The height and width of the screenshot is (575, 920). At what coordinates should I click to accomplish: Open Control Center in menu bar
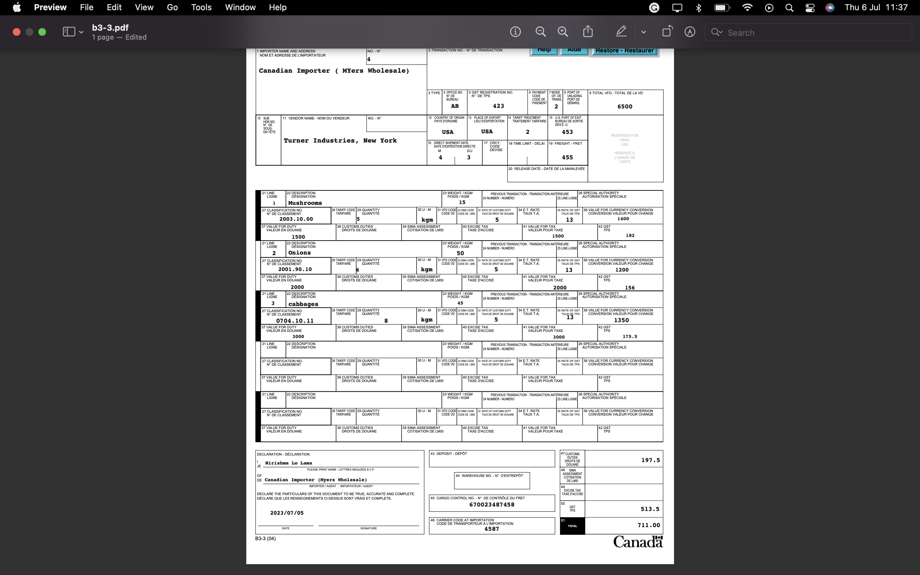(x=809, y=8)
